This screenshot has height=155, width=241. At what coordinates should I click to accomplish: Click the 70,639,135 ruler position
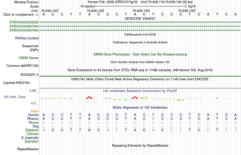[x=186, y=11]
